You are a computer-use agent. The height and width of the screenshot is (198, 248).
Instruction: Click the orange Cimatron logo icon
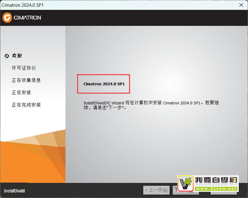point(7,18)
